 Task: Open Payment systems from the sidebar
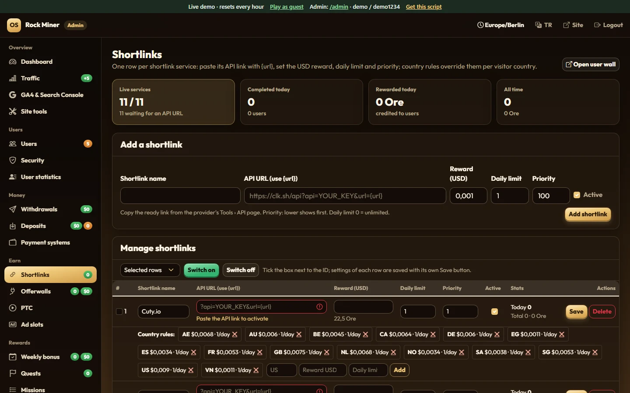coord(50,242)
